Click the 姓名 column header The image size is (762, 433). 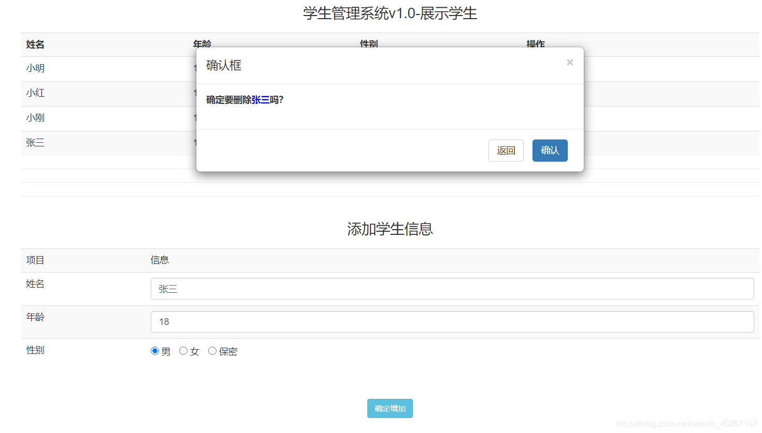(35, 44)
